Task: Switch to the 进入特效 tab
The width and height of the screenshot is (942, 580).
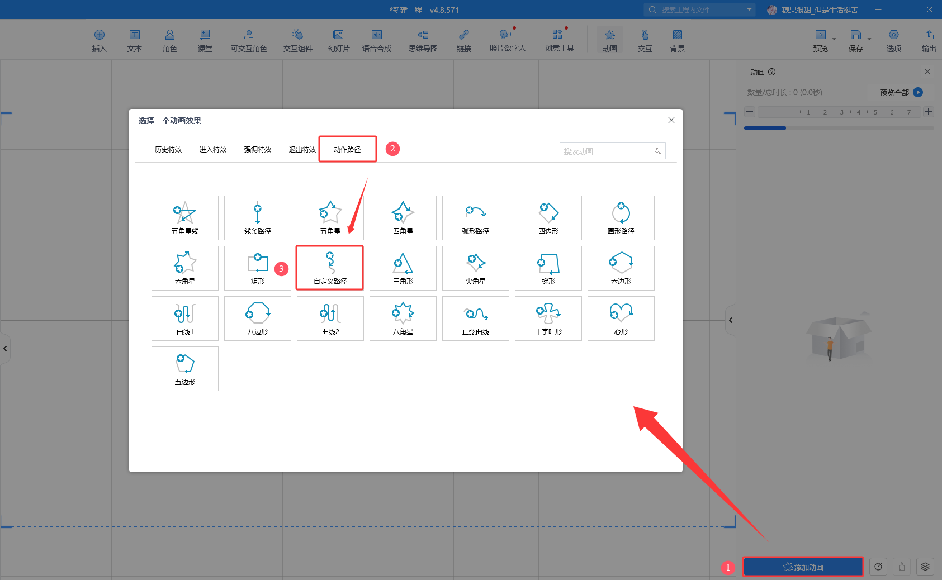Action: [x=213, y=150]
